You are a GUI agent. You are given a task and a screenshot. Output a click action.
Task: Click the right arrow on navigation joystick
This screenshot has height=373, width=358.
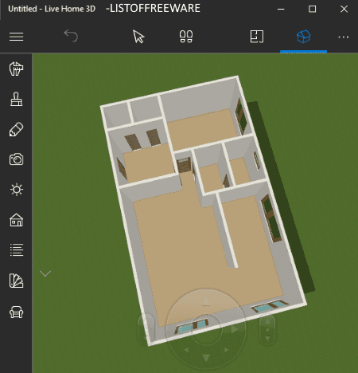pyautogui.click(x=235, y=329)
